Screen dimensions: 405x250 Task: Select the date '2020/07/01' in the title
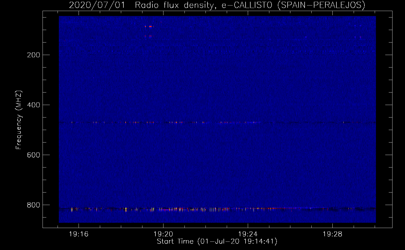(x=97, y=5)
